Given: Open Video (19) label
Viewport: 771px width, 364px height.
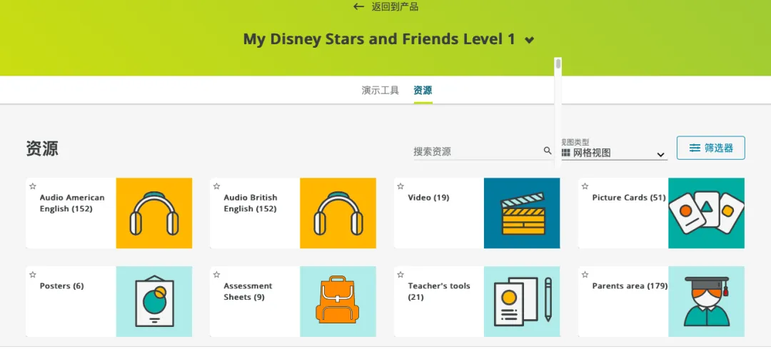Looking at the screenshot, I should click(x=429, y=198).
